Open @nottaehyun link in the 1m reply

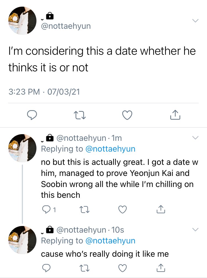click(x=110, y=149)
